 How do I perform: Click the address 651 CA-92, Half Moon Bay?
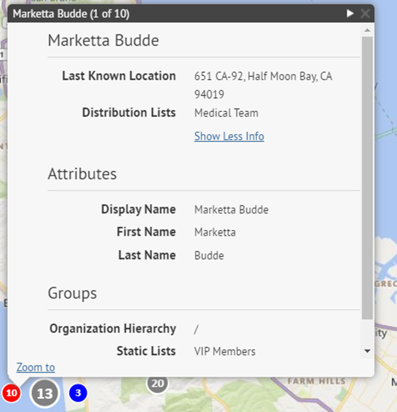[x=263, y=85]
